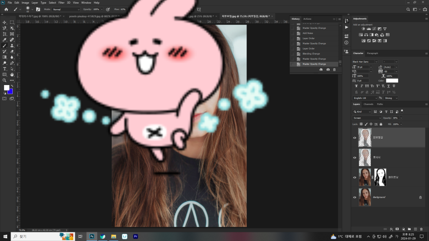Open Premiere Pro from the taskbar

pos(135,236)
